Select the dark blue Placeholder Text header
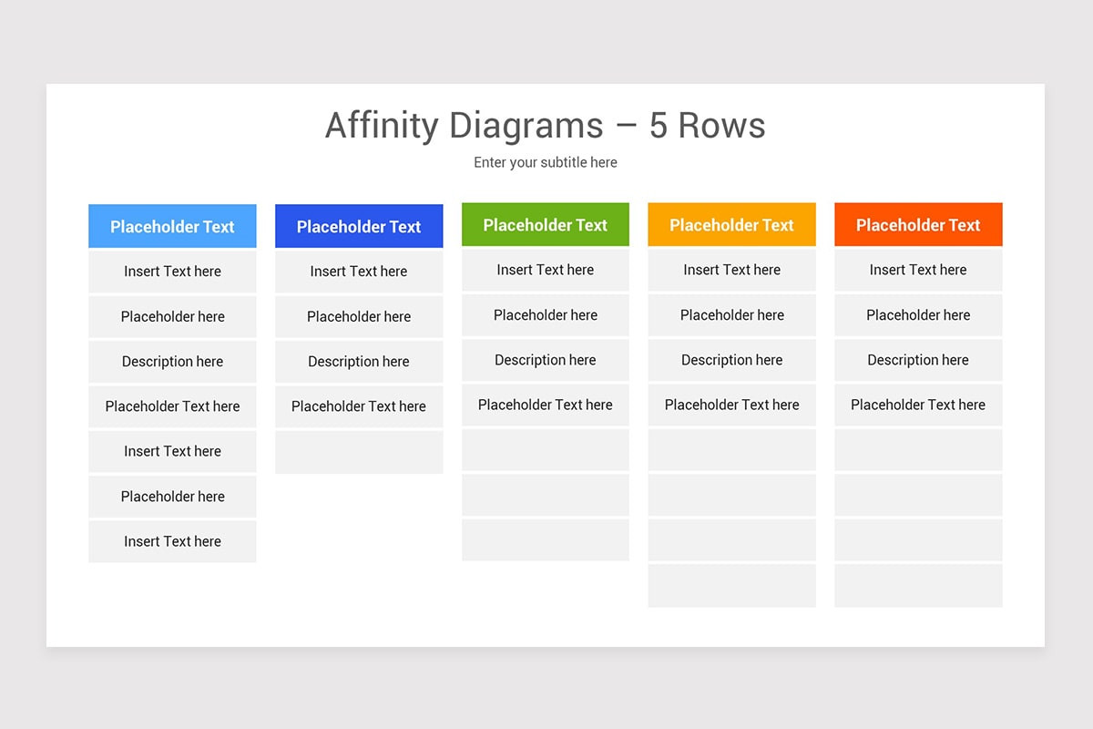 359,225
